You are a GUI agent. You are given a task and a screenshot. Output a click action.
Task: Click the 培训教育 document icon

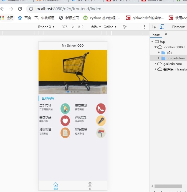pyautogui.click(x=65, y=133)
